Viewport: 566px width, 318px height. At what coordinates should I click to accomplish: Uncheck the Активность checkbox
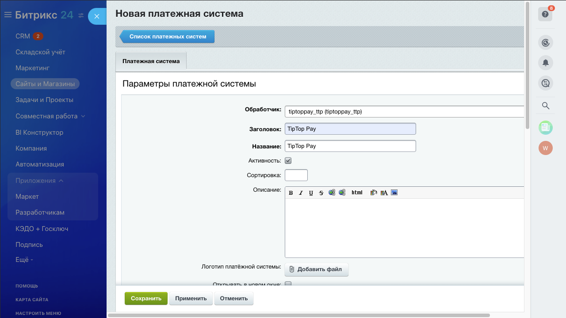[288, 161]
